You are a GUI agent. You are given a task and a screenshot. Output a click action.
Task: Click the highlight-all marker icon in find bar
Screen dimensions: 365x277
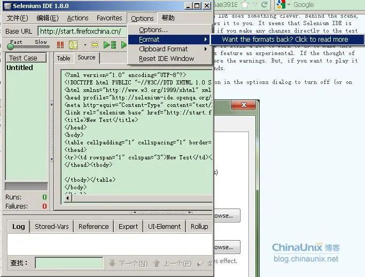click(200, 264)
